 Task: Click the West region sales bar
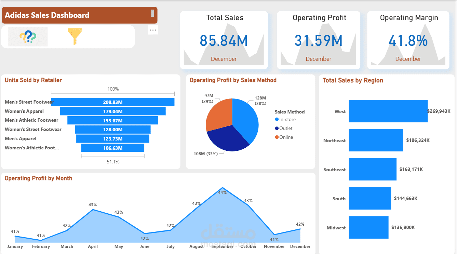click(x=388, y=111)
